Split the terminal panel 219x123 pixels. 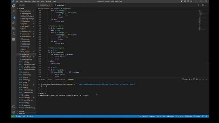click(x=194, y=79)
